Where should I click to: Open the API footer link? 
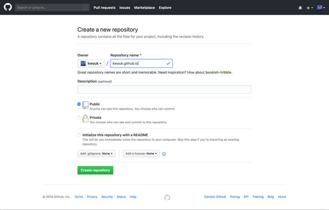tap(246, 197)
